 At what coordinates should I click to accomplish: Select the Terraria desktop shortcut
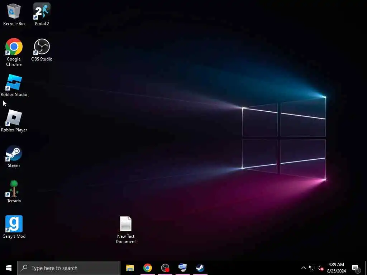pos(14,192)
